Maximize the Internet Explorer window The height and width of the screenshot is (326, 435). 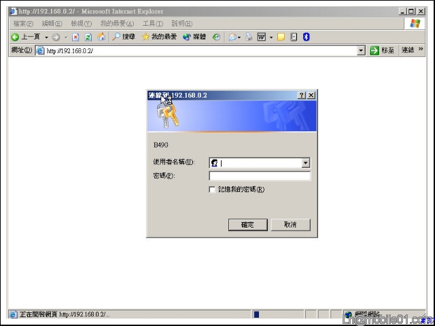[411, 12]
